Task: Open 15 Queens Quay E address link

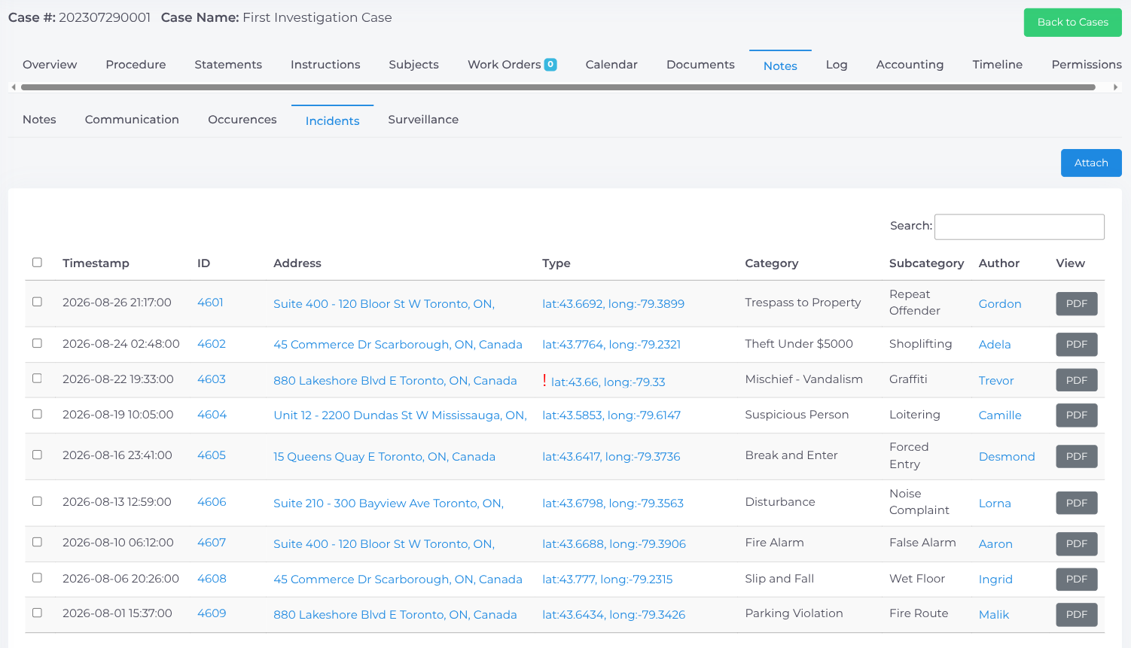Action: point(384,457)
